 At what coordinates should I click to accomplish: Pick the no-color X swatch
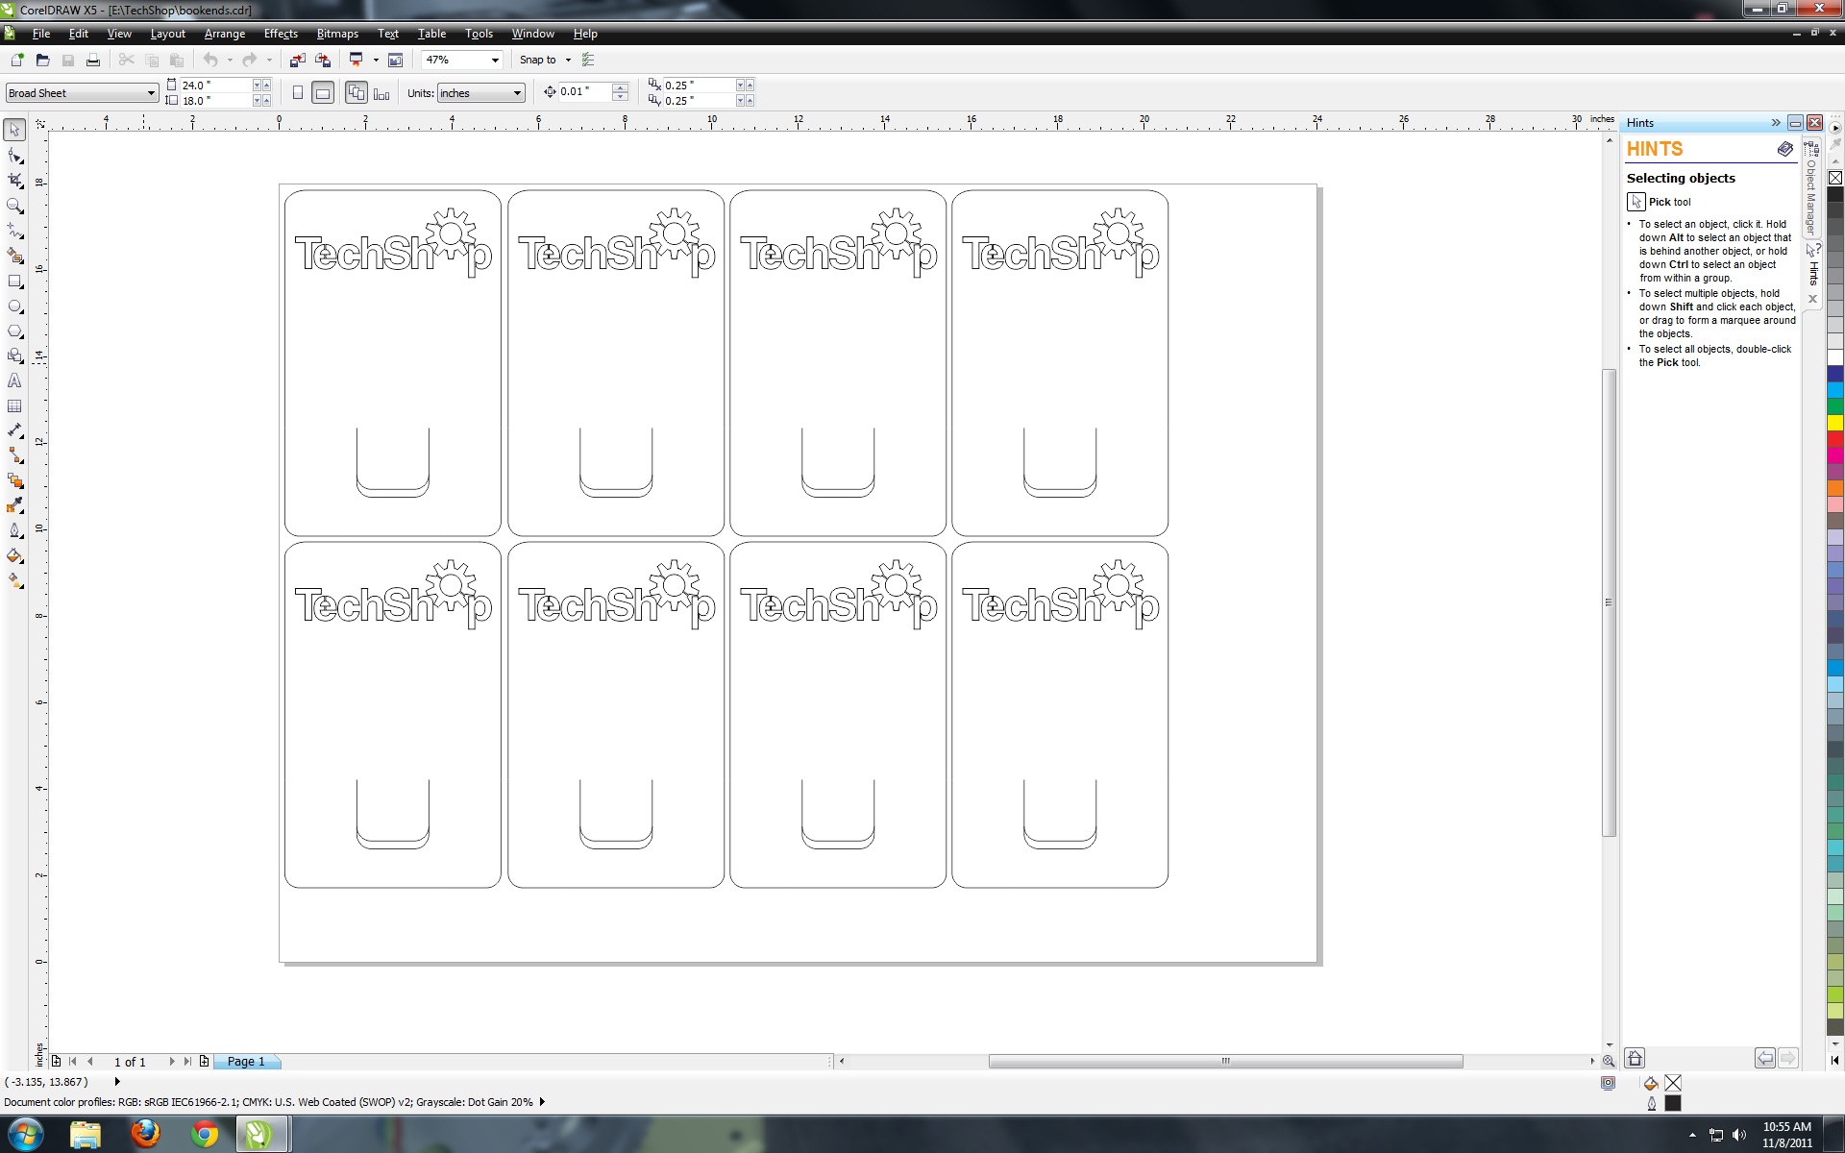pyautogui.click(x=1835, y=178)
